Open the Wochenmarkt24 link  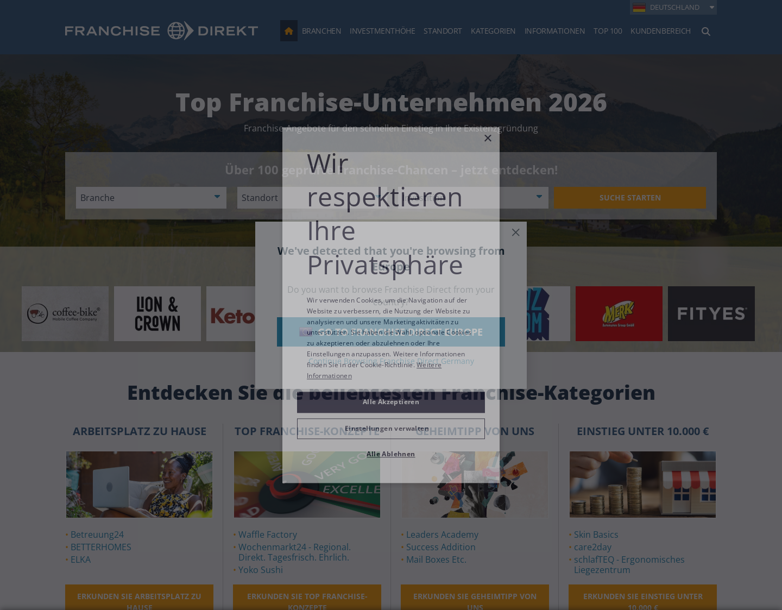[294, 552]
